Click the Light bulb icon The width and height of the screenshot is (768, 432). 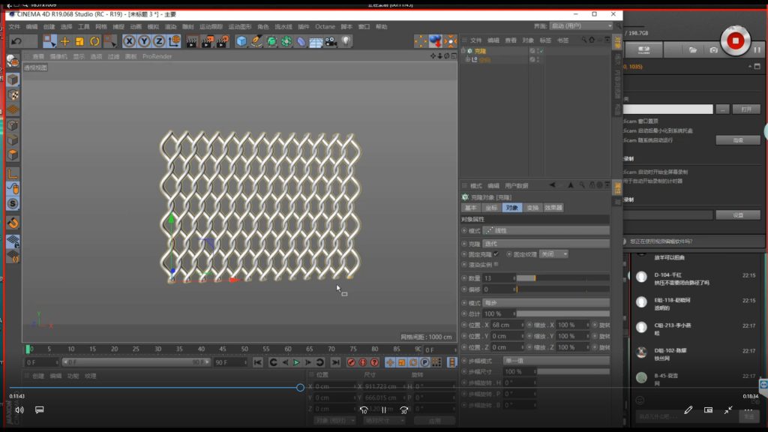(346, 41)
